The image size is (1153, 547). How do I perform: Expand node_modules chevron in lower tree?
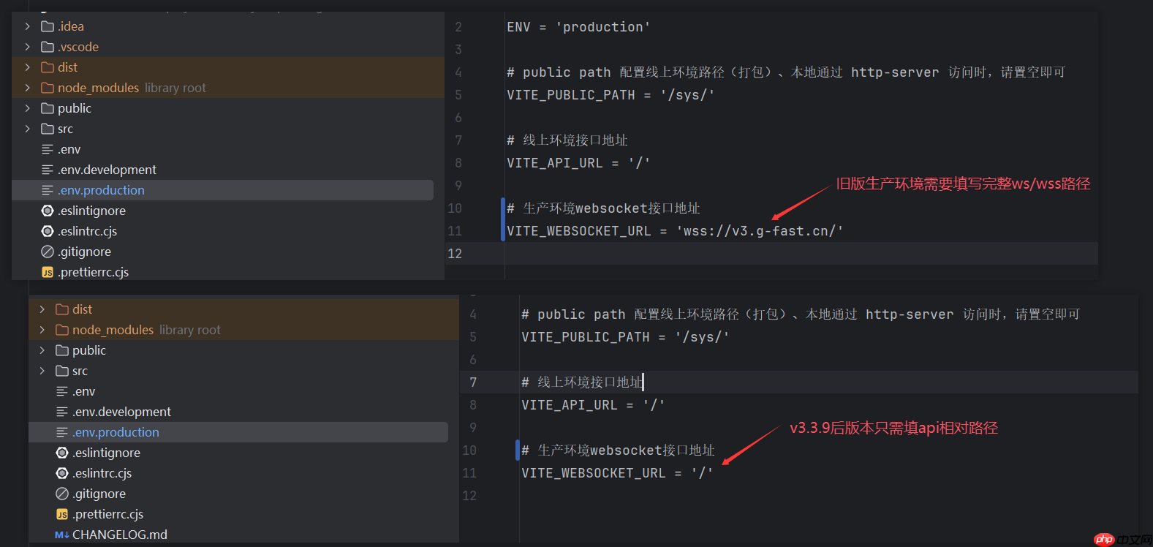(x=42, y=330)
